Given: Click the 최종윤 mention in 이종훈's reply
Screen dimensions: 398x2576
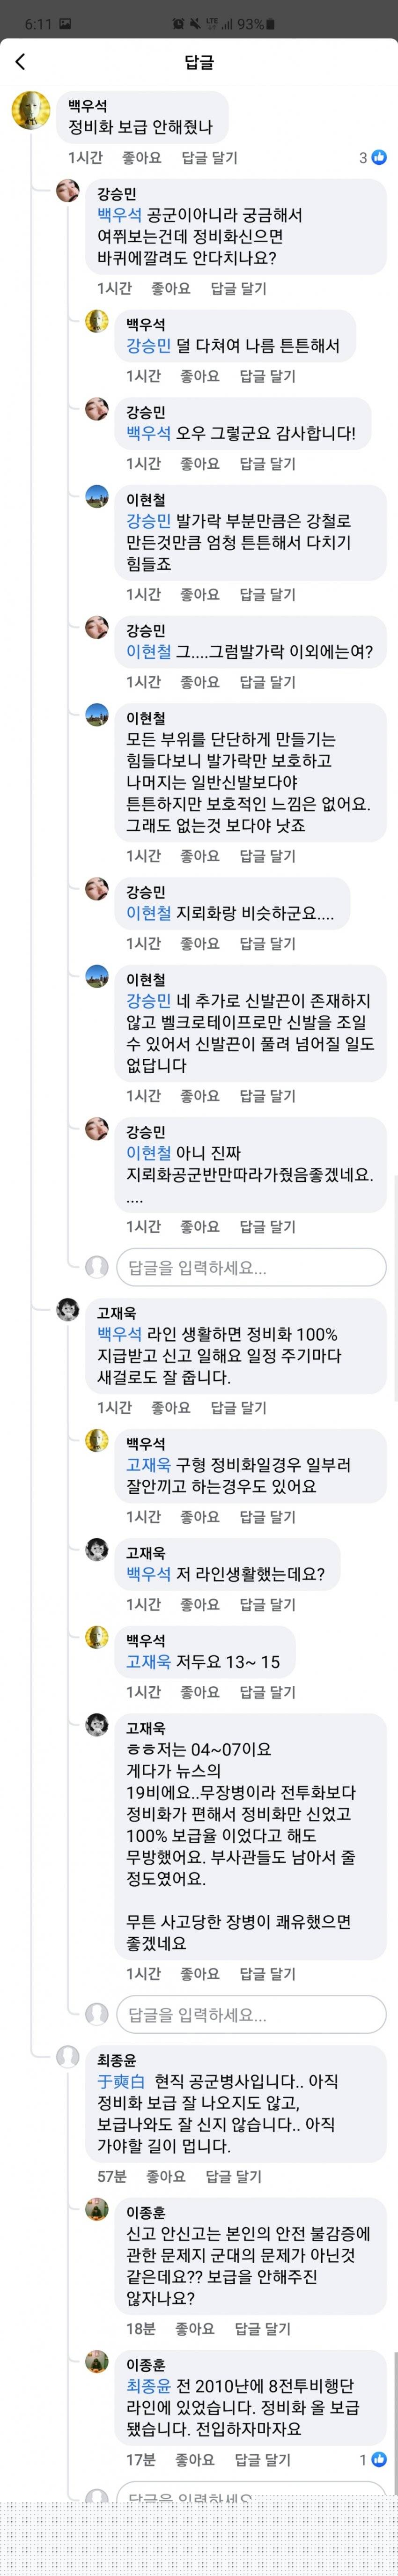Looking at the screenshot, I should [148, 2385].
